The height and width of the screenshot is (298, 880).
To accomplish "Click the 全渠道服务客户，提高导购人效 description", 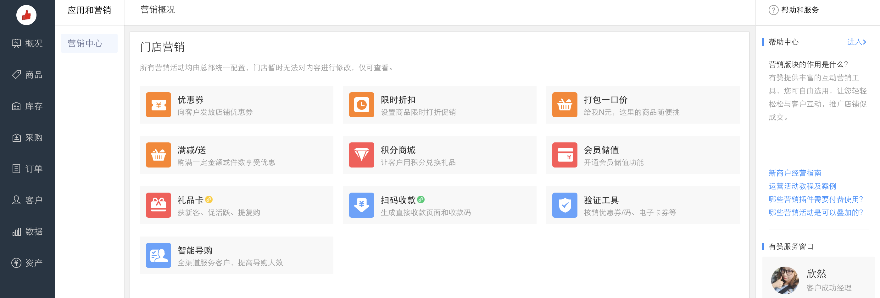I will (x=230, y=263).
